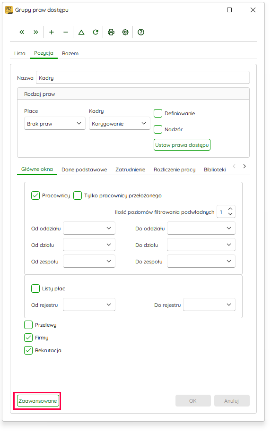271x432 pixels.
Task: Uncheck the Rekrutacja checkbox
Action: click(x=28, y=350)
